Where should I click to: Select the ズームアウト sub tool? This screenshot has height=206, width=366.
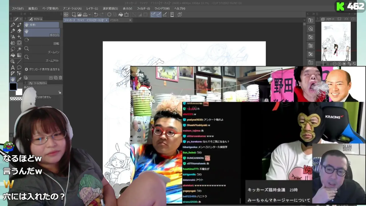click(42, 58)
